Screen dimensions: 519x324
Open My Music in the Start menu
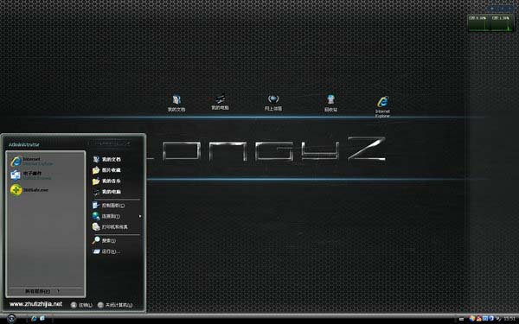[106, 181]
